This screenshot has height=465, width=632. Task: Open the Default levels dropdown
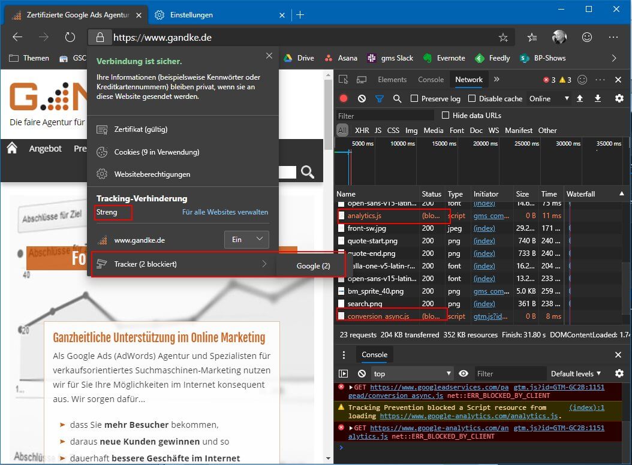[576, 373]
